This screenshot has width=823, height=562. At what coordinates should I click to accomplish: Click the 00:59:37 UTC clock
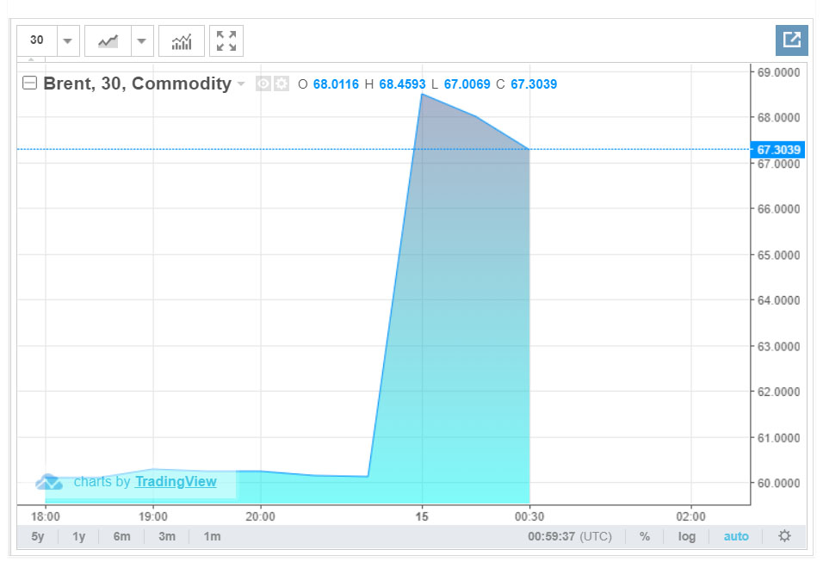click(x=569, y=536)
